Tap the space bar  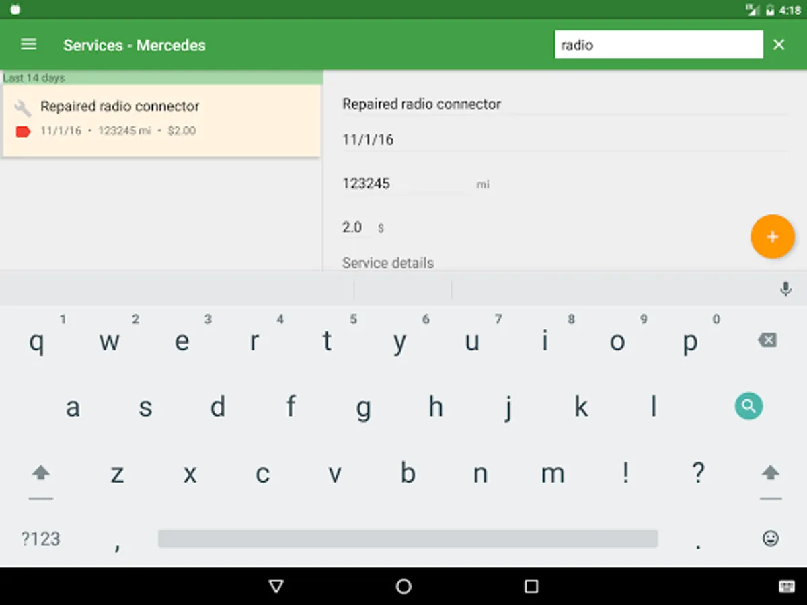pos(408,538)
